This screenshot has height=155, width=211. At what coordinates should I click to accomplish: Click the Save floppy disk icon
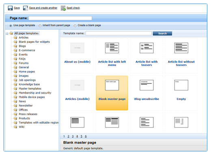coord(10,8)
